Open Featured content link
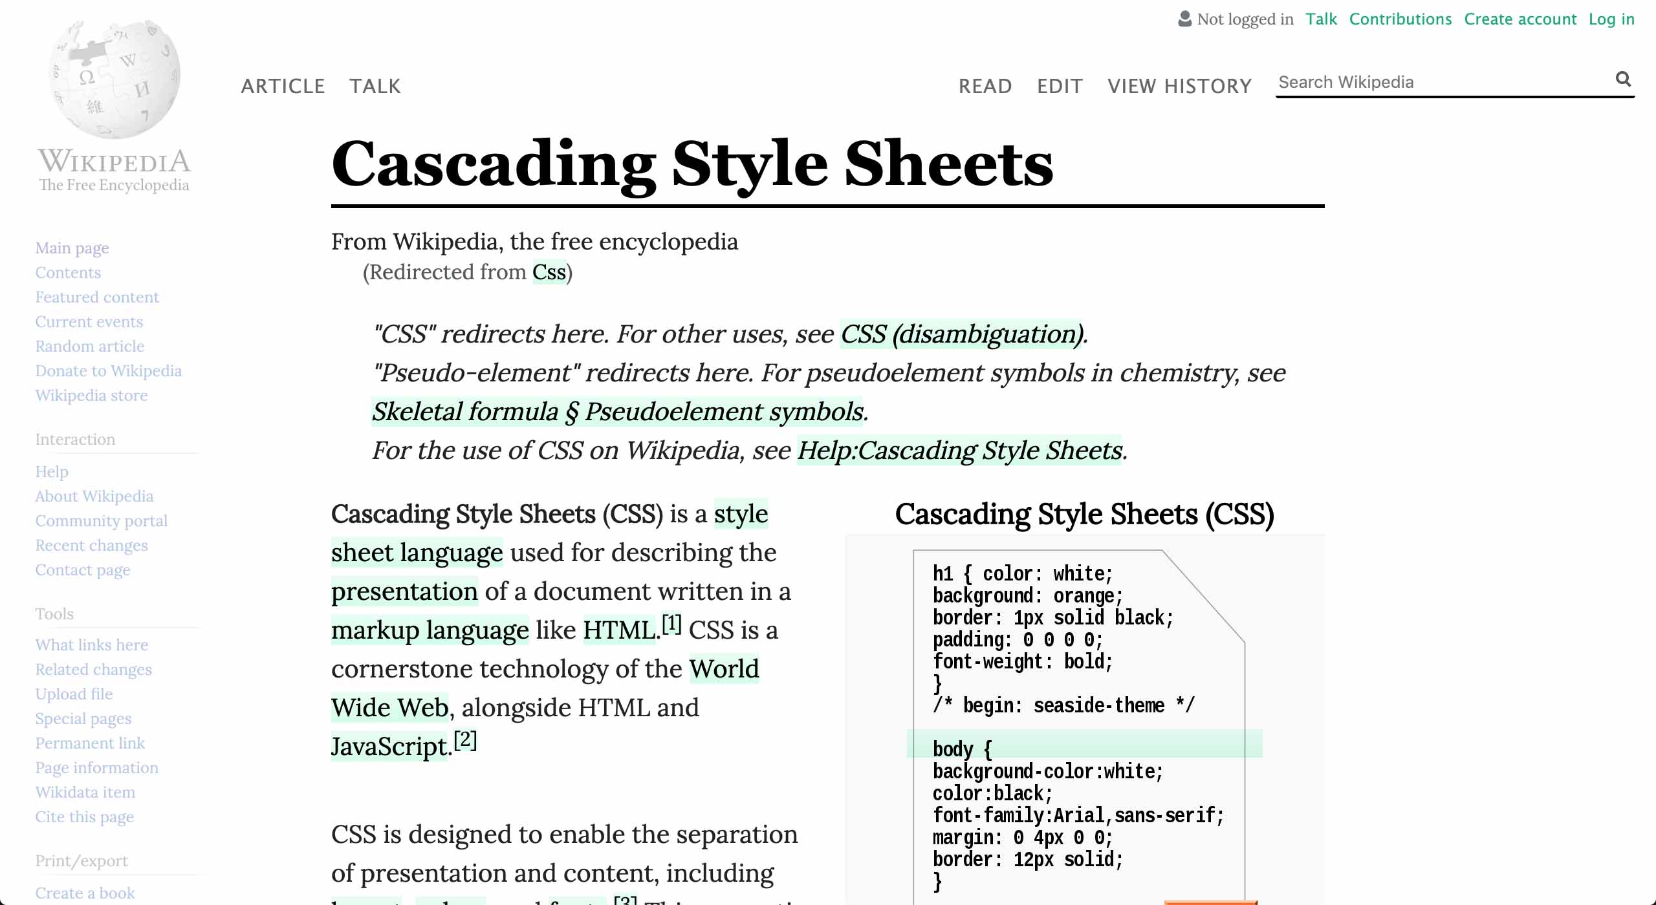Screen dimensions: 1656x905 click(x=97, y=297)
